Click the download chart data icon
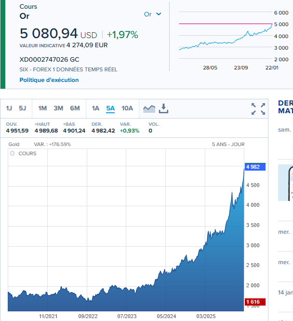The width and height of the screenshot is (293, 321). [x=164, y=108]
